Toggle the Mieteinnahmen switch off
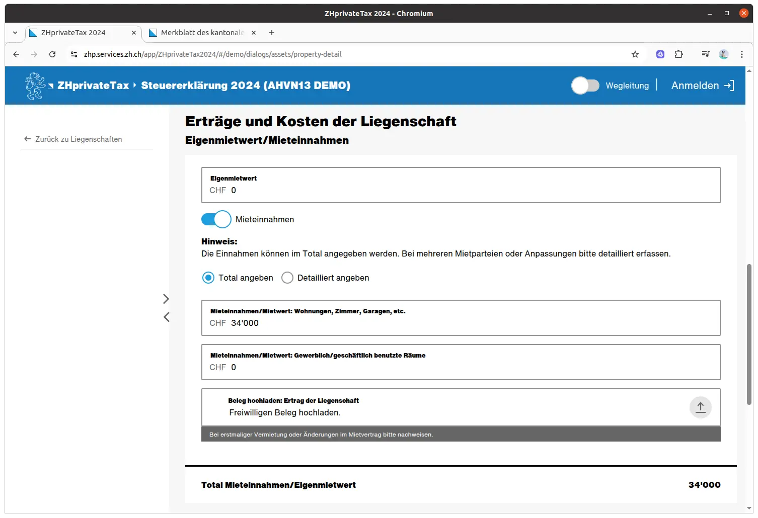The width and height of the screenshot is (758, 518). coord(216,219)
